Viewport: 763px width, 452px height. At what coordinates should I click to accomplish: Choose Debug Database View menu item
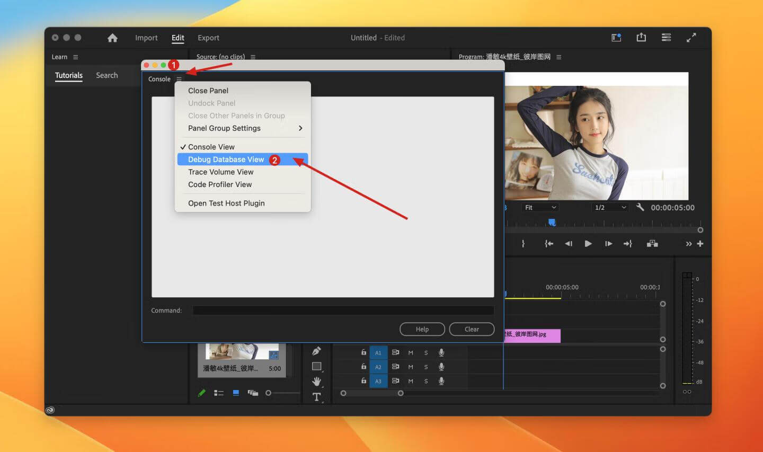point(226,159)
